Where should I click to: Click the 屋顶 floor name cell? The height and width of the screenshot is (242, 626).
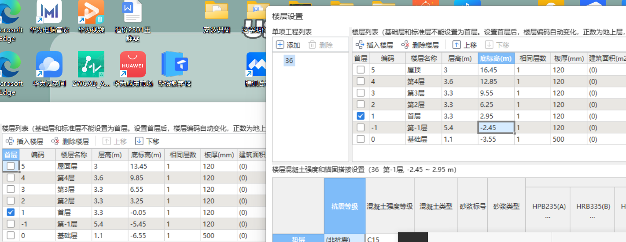(x=423, y=70)
